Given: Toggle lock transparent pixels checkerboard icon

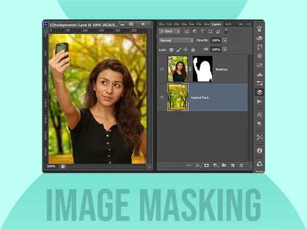Looking at the screenshot, I should [x=171, y=50].
